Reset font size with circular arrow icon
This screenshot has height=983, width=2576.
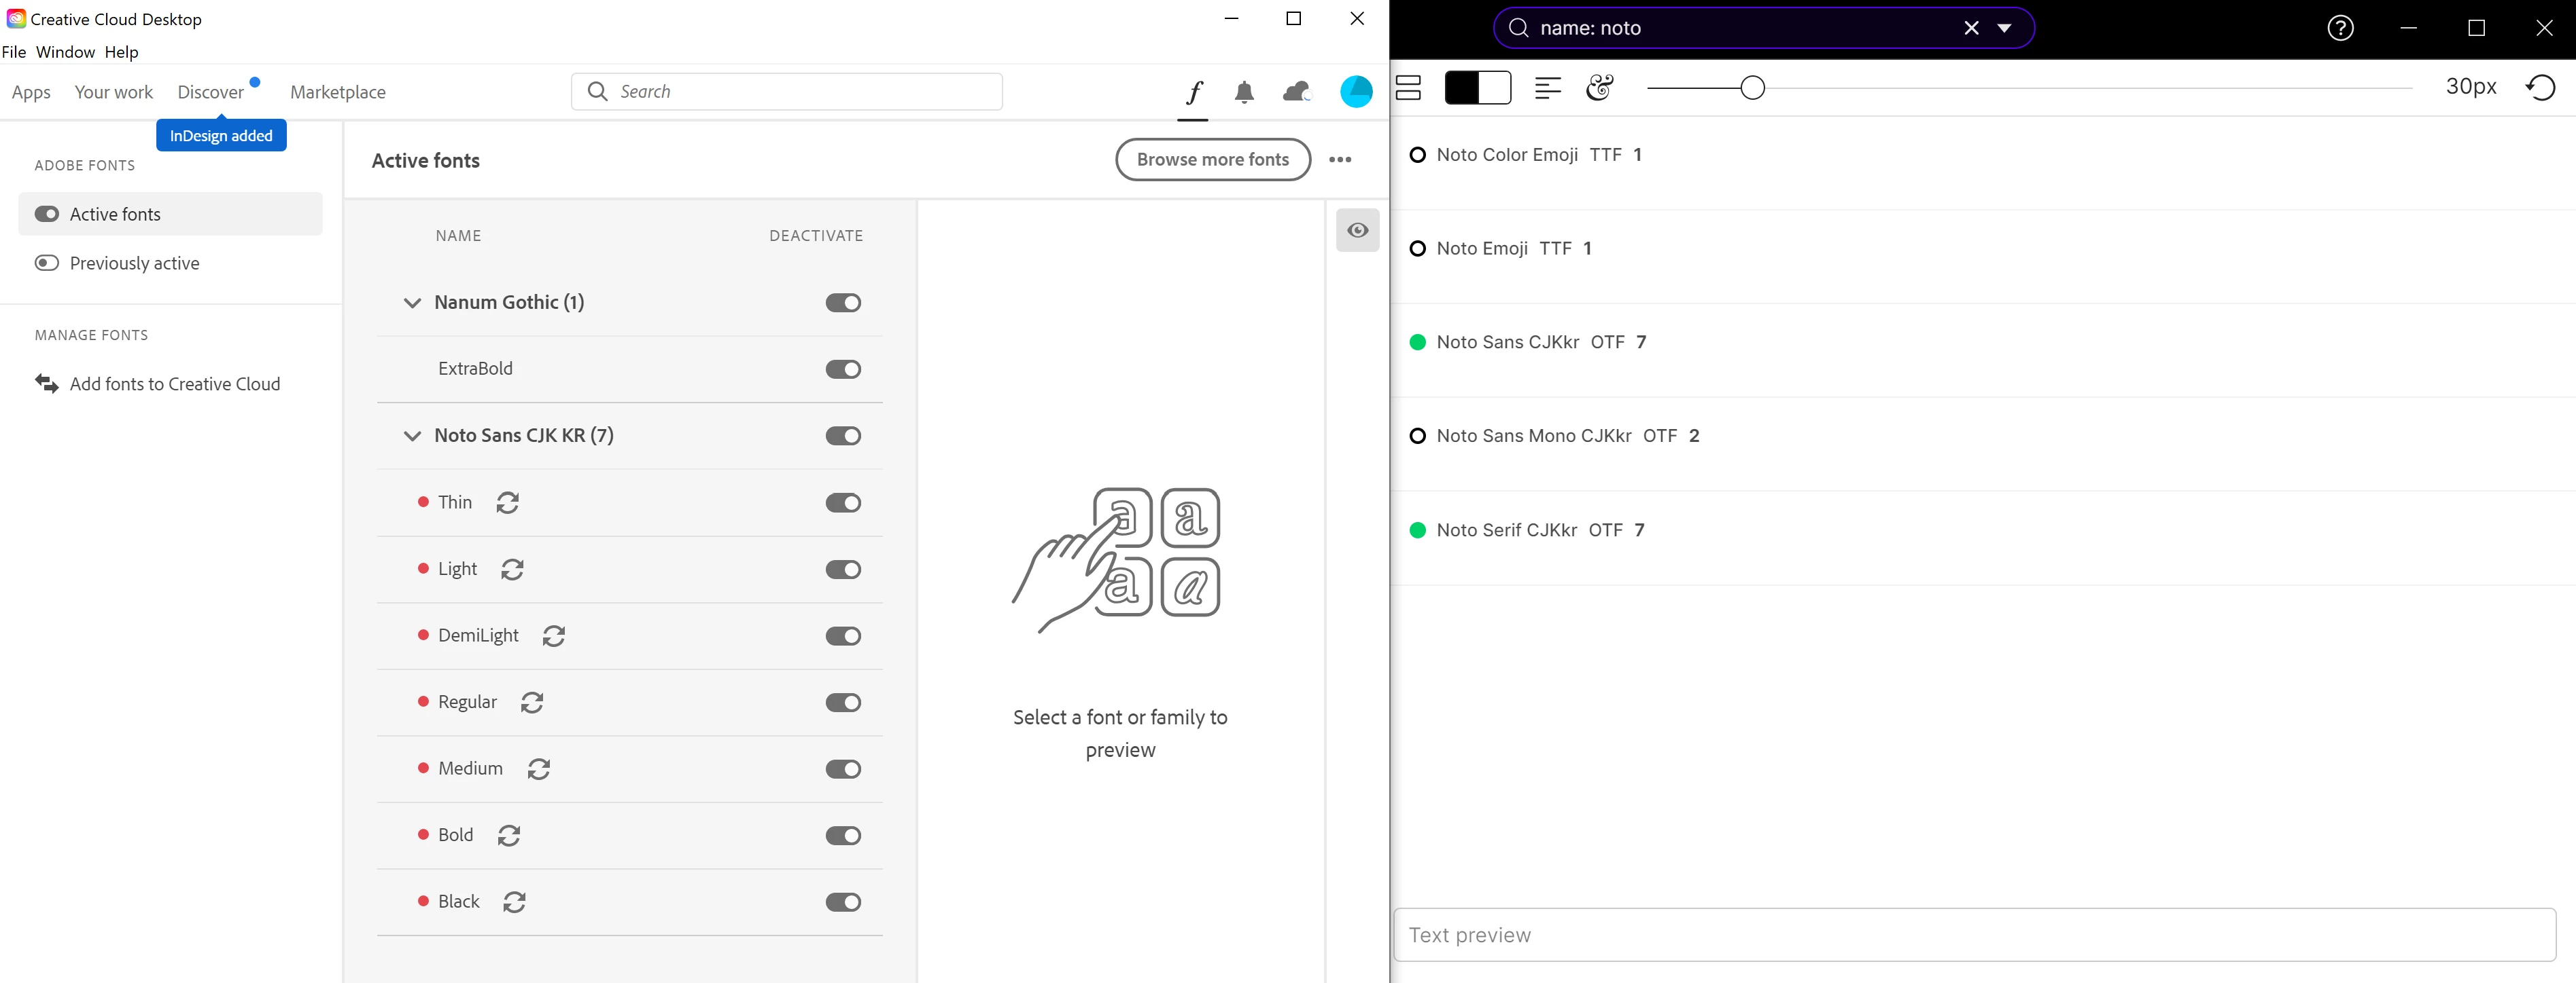click(2540, 88)
